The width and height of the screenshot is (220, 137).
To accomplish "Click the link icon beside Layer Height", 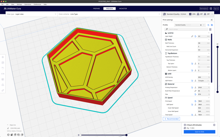I will coord(192,36).
